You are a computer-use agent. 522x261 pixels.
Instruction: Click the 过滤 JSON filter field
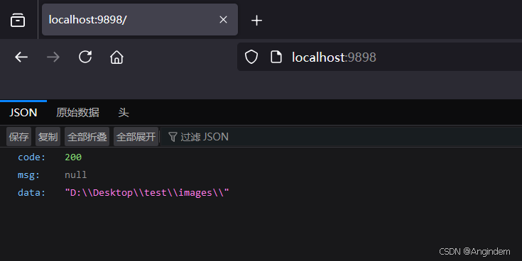tap(341, 137)
